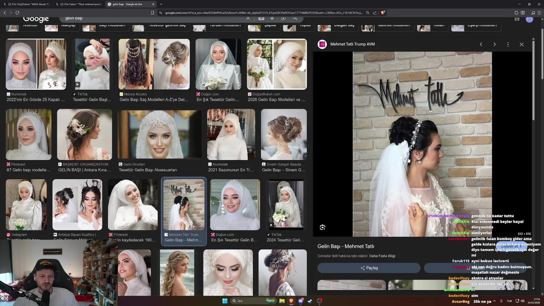Open Google apps grid icon

(517, 19)
